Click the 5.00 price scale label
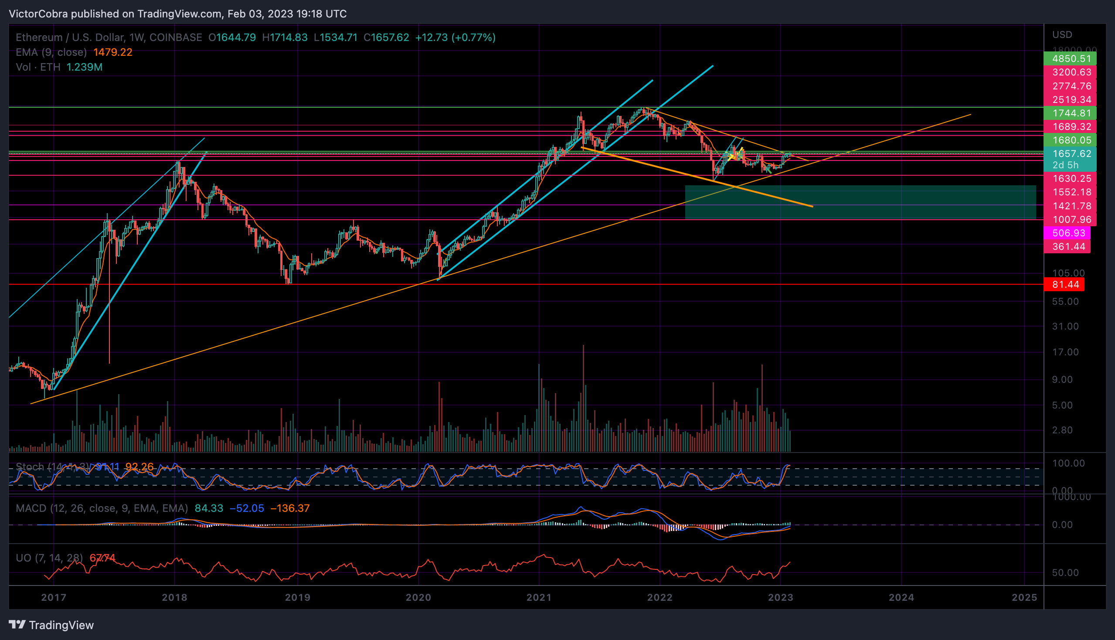Screen dimensions: 1115x640 1062,405
